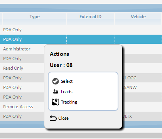Click the Tracking map pin icon
The height and width of the screenshot is (139, 162).
(x=56, y=102)
